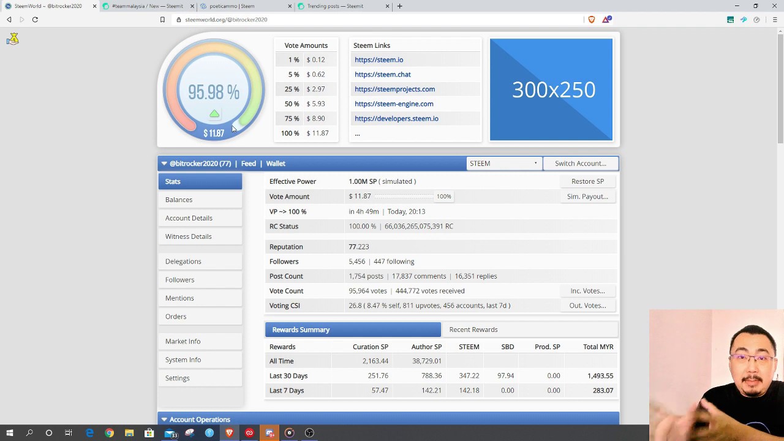Collapse the @bitrocker2020 section header arrow
This screenshot has height=441, width=784.
pos(164,164)
